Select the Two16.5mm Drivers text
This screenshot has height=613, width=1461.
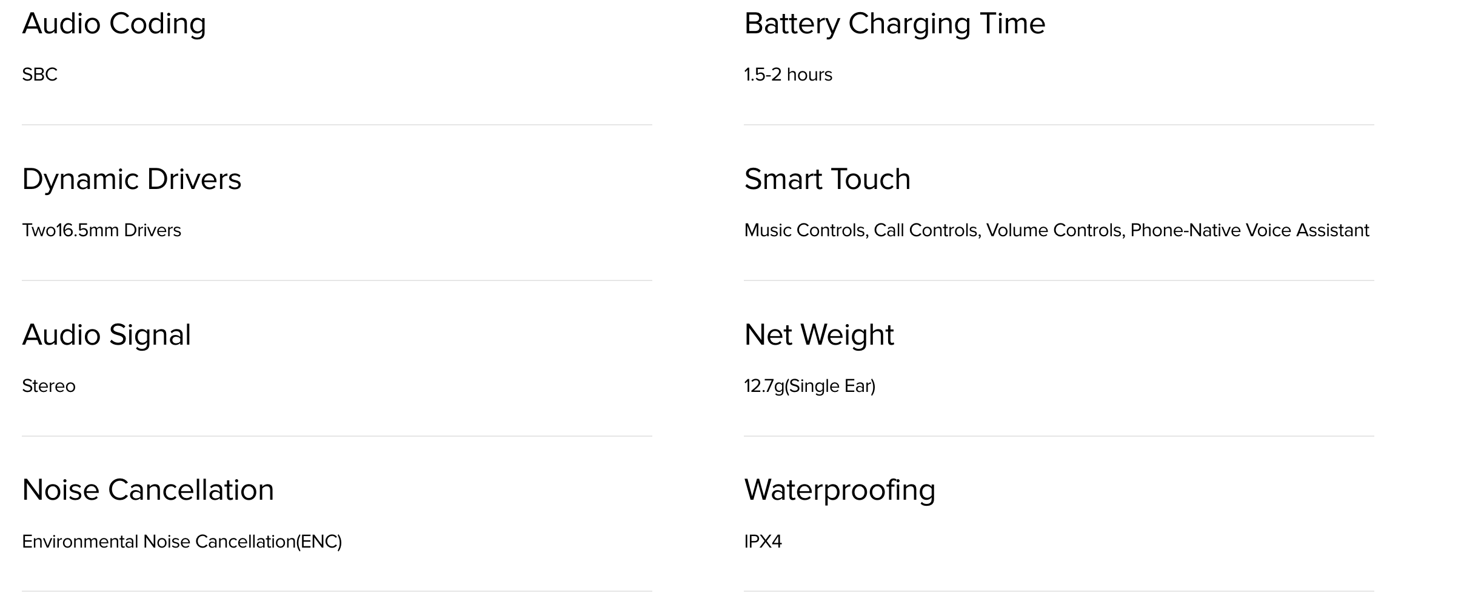click(x=101, y=230)
